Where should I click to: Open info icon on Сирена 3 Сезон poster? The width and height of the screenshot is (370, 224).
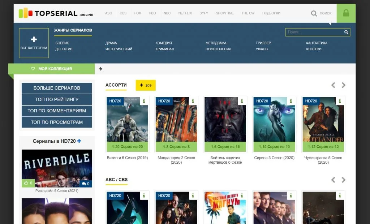pos(291,101)
